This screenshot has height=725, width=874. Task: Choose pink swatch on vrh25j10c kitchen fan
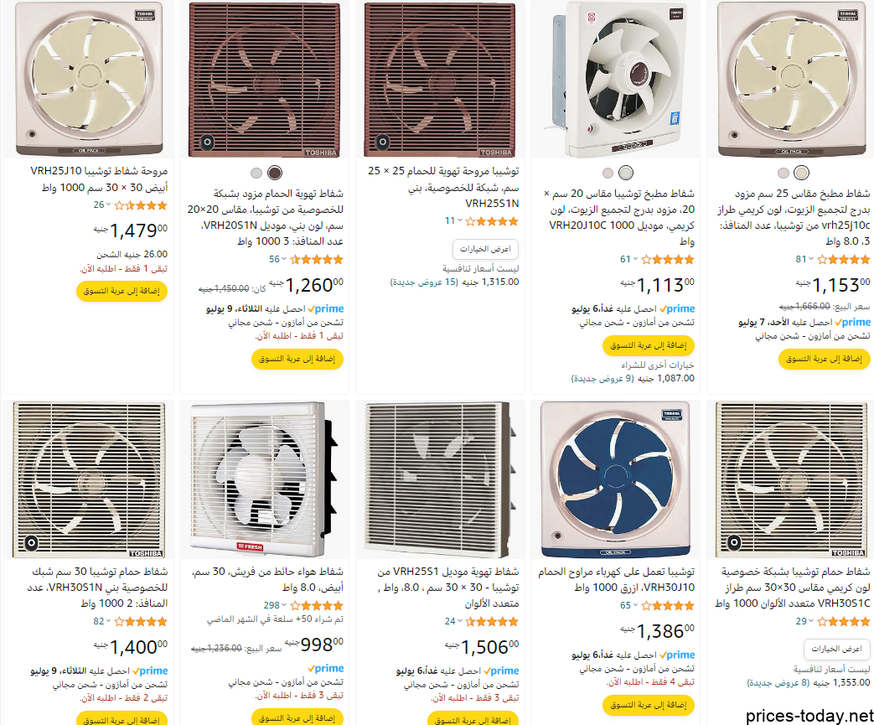coord(783,173)
